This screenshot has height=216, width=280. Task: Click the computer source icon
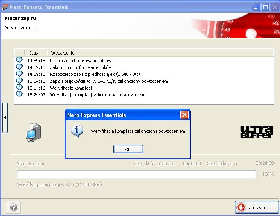click(x=33, y=132)
